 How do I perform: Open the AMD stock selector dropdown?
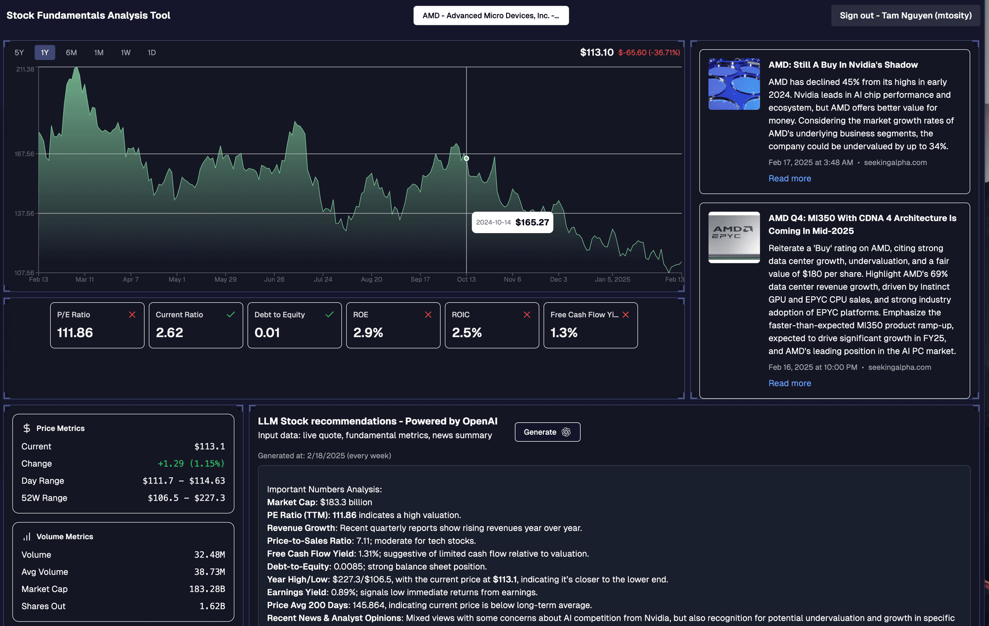pyautogui.click(x=491, y=15)
